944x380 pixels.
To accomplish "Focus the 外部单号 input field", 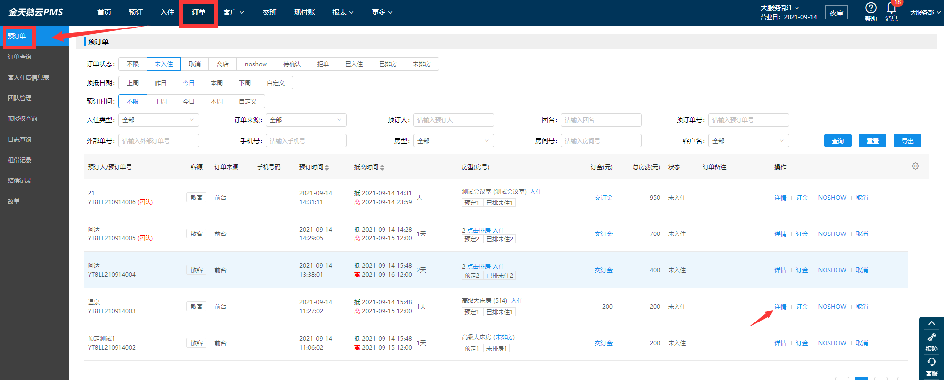I will tap(159, 141).
